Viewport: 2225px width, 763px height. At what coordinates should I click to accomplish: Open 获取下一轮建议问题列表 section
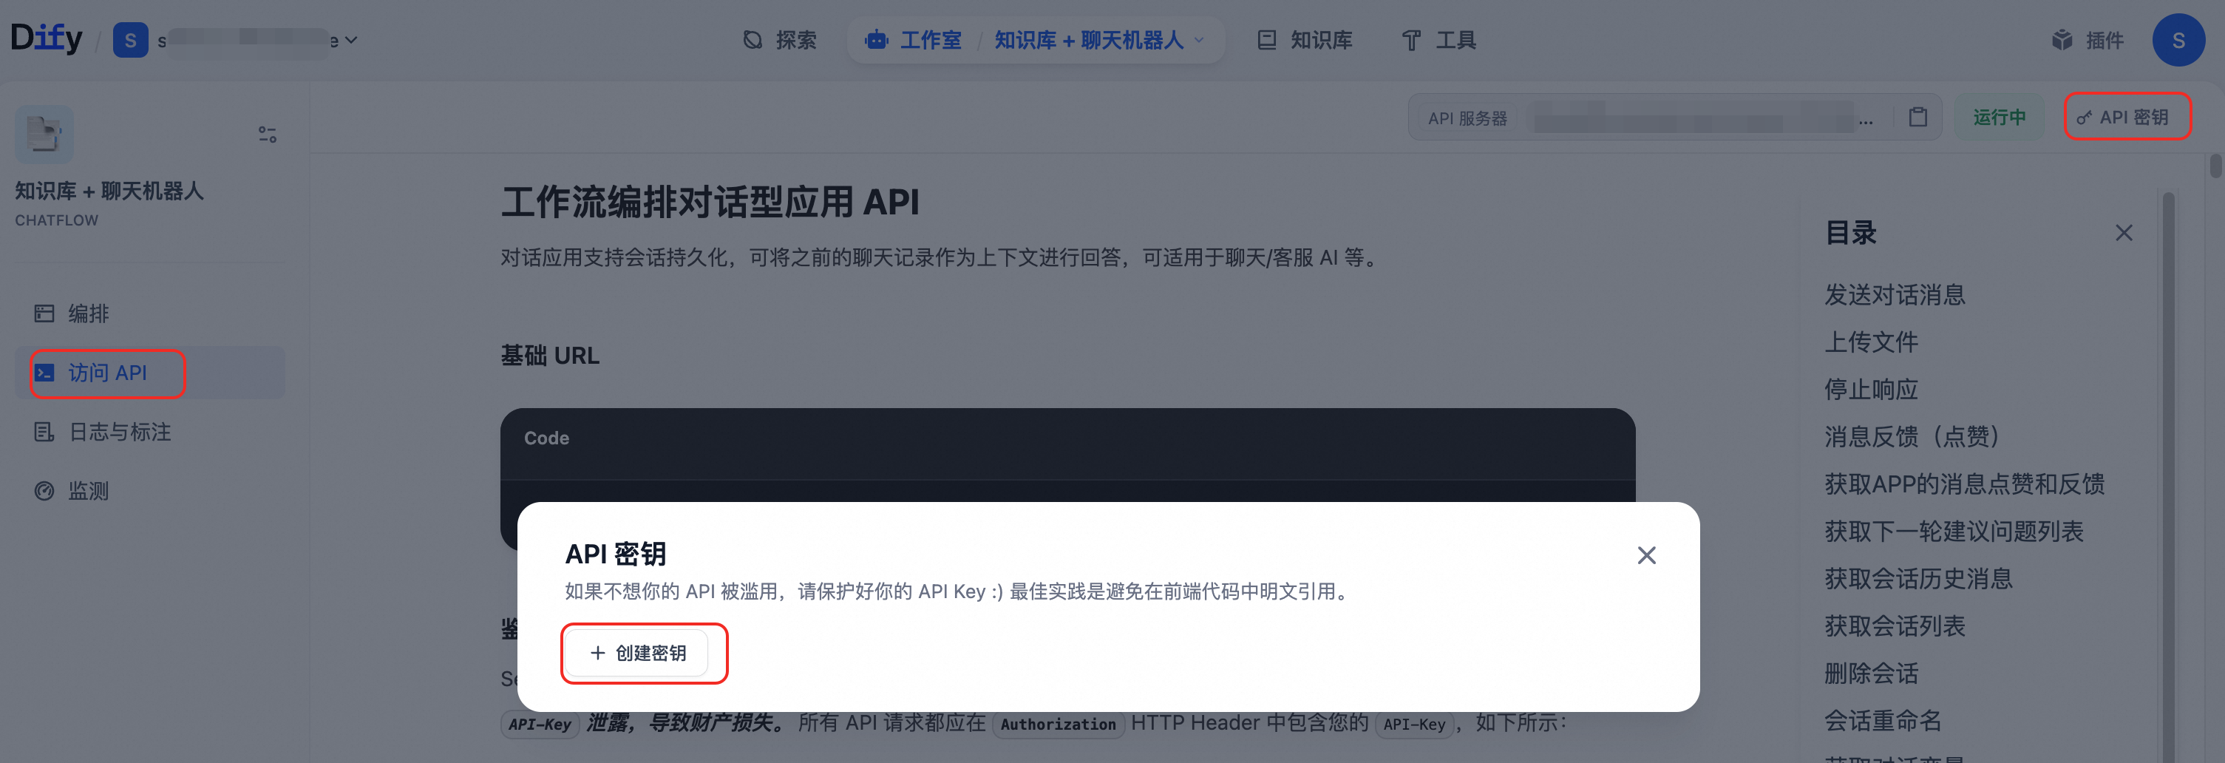point(1953,531)
